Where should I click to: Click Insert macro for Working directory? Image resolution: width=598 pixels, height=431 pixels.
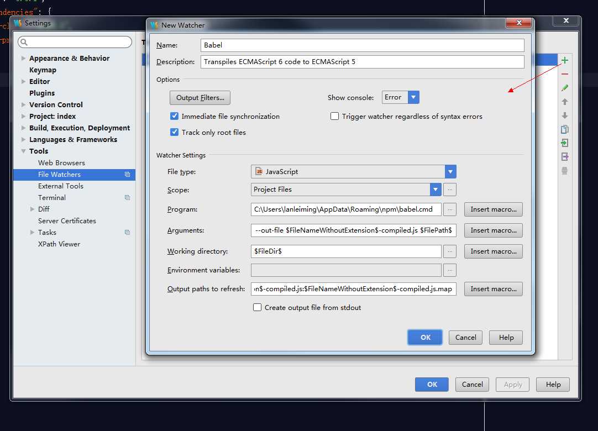coord(494,251)
